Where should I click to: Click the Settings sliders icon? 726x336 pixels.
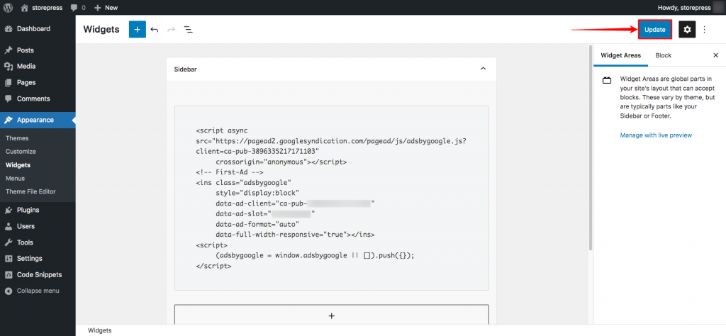click(9, 258)
